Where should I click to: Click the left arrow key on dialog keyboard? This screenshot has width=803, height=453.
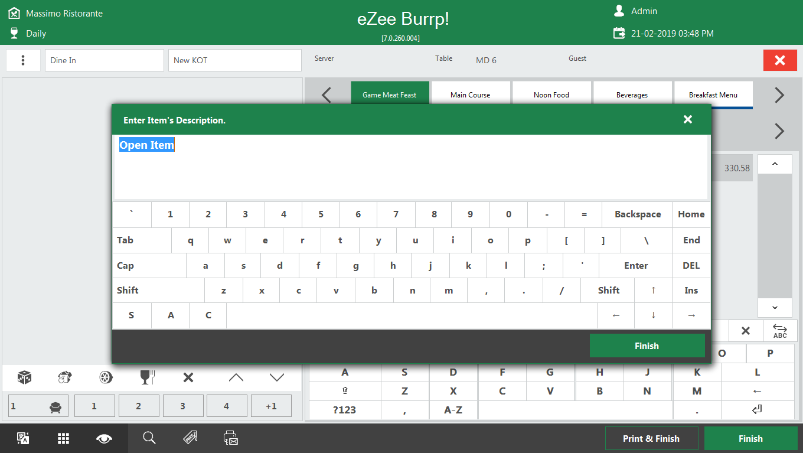(x=616, y=315)
